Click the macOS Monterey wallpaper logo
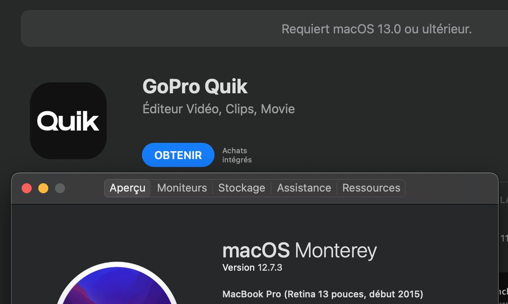Image resolution: width=508 pixels, height=304 pixels. point(116,283)
